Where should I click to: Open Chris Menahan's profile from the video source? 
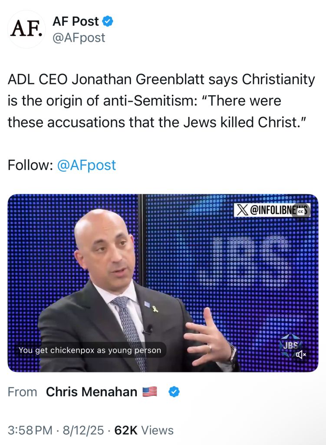92,392
